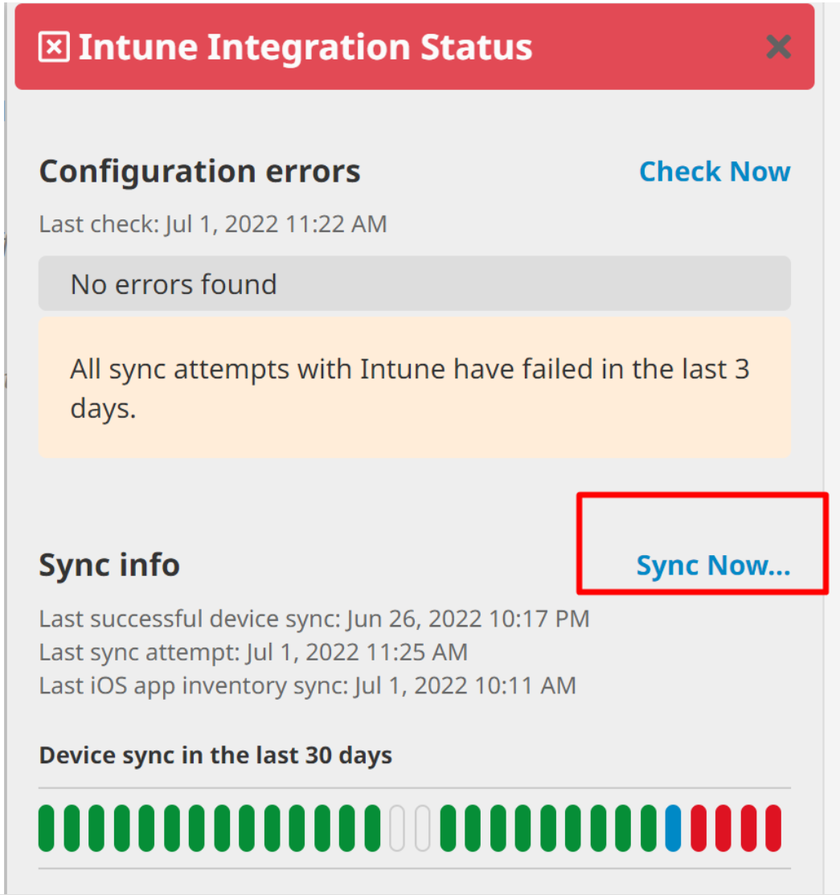The width and height of the screenshot is (840, 895).
Task: Click the Device sync in last 30 days label
Action: (x=215, y=756)
